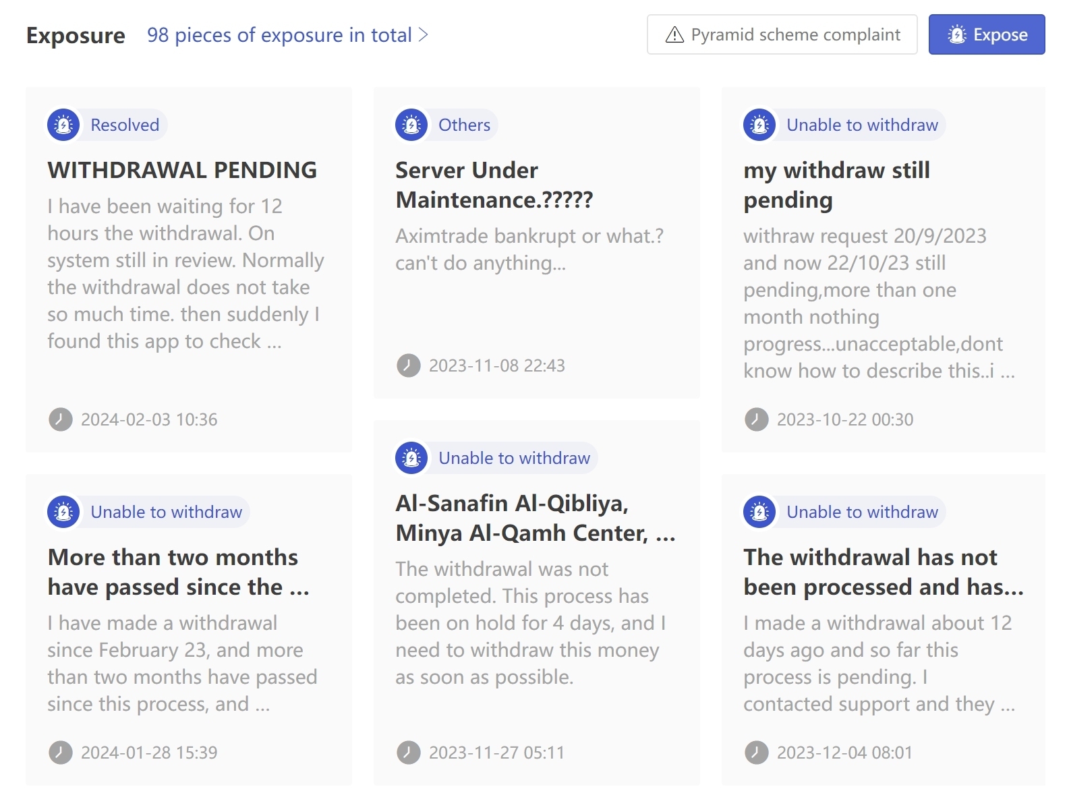Open 'The withdrawal has not been processed' post
The height and width of the screenshot is (793, 1067).
click(x=884, y=572)
